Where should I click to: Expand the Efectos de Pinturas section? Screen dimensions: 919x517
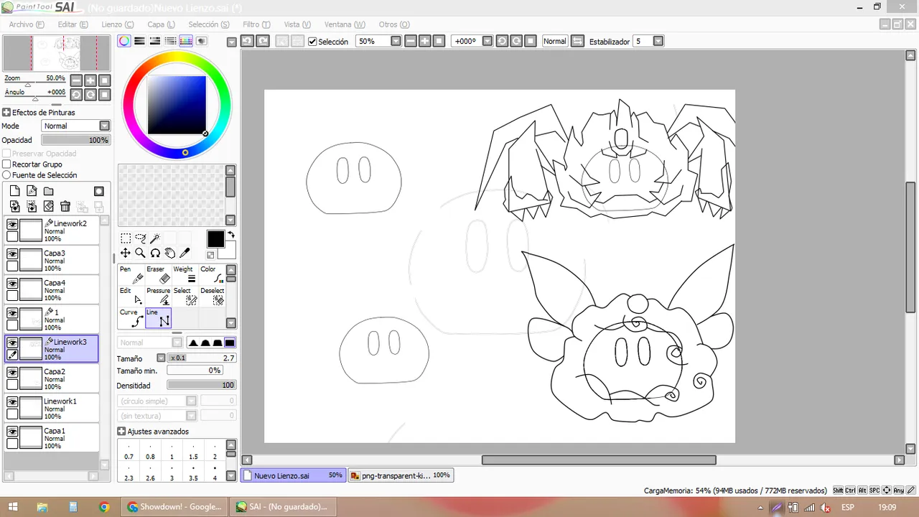pyautogui.click(x=6, y=113)
